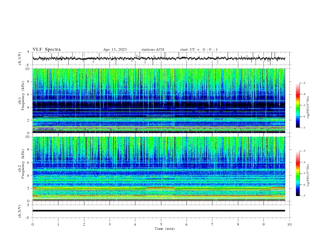Click the log(PSD) label beside ch.1 color bar
The height and width of the screenshot is (252, 326).
308,107
